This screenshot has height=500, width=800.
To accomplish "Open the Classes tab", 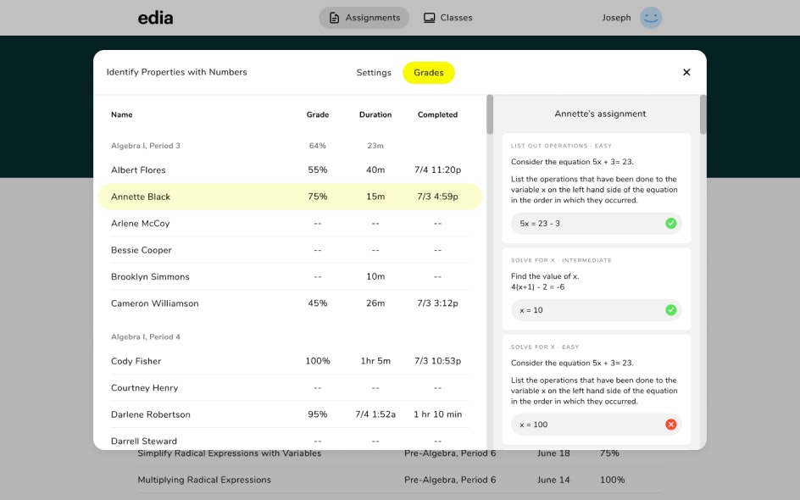I will pyautogui.click(x=448, y=18).
